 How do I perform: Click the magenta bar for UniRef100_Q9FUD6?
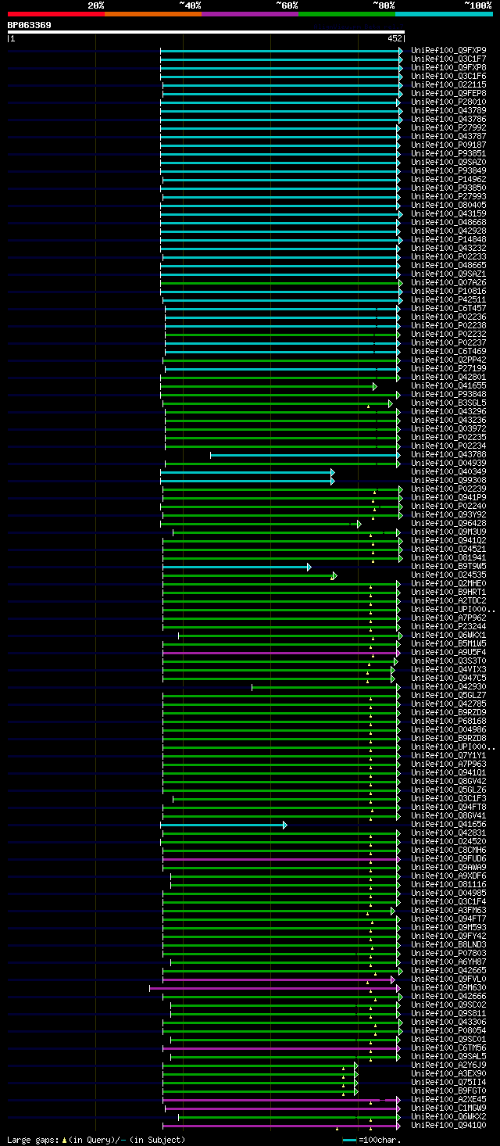(281, 859)
